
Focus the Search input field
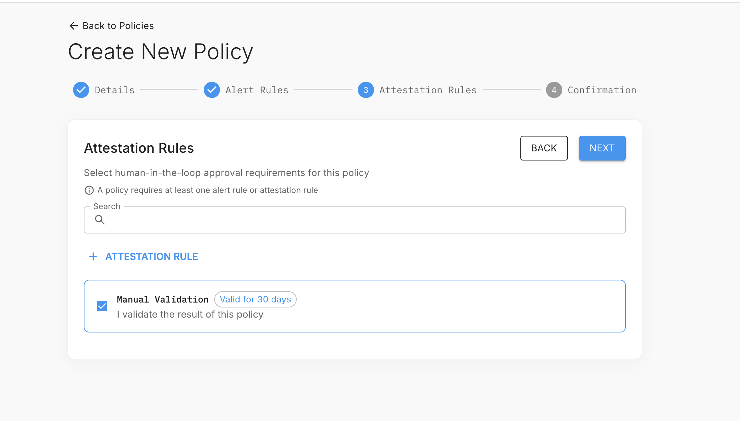(355, 220)
